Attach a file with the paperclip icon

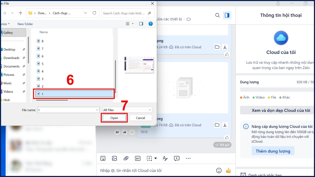(126, 158)
